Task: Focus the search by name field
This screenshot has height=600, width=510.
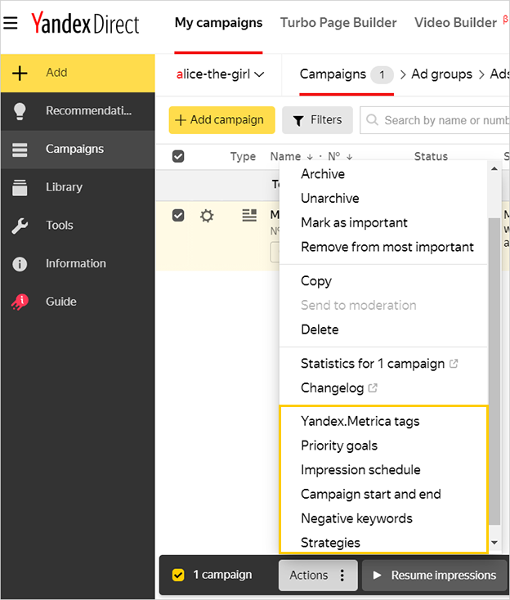Action: pos(435,120)
